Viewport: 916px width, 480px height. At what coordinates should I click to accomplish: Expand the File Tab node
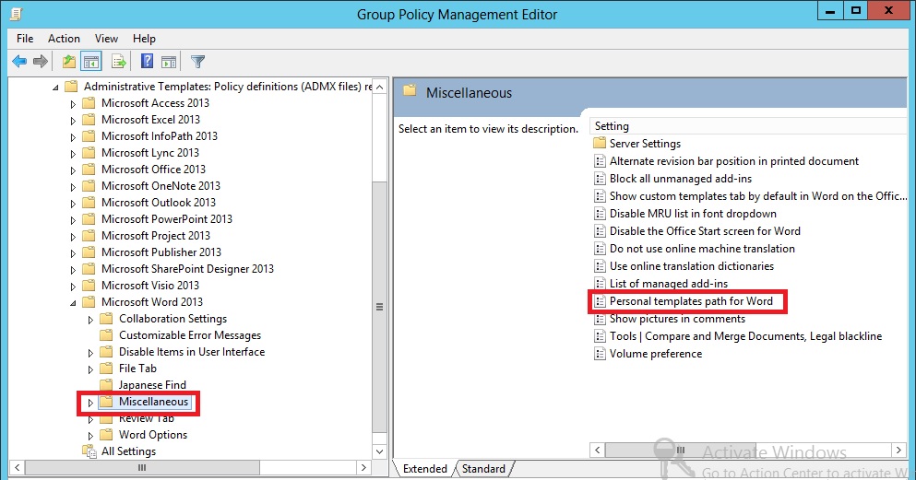point(90,369)
